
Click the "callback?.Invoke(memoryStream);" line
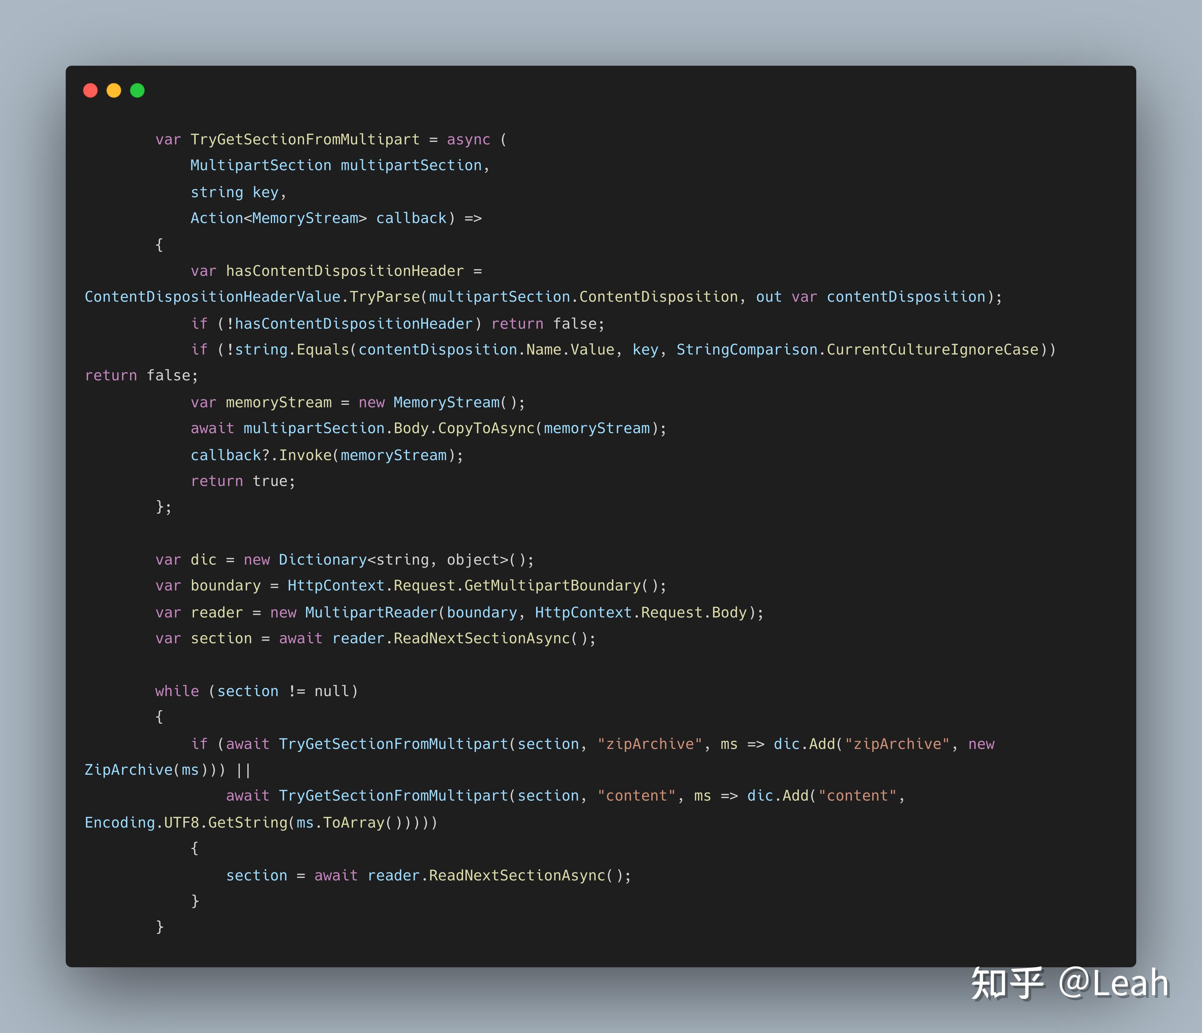tap(327, 455)
